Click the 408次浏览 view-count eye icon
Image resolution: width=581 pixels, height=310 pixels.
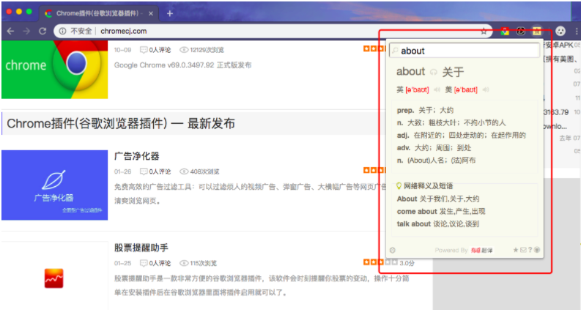pos(184,171)
